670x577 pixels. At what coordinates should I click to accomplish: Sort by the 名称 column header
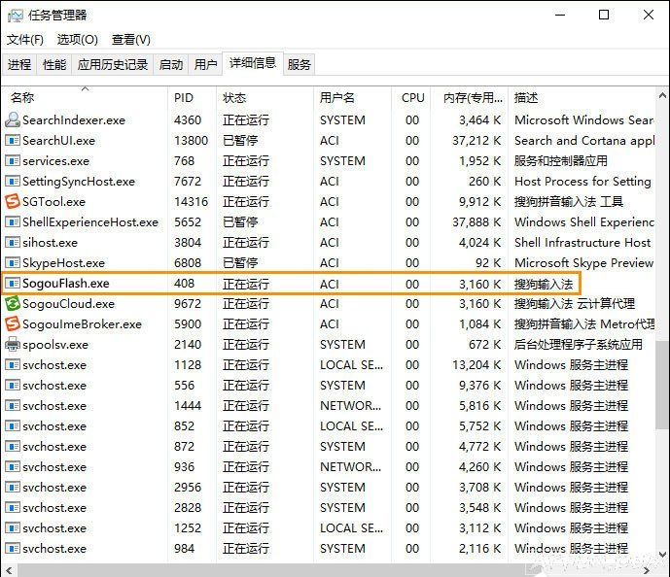pyautogui.click(x=22, y=98)
